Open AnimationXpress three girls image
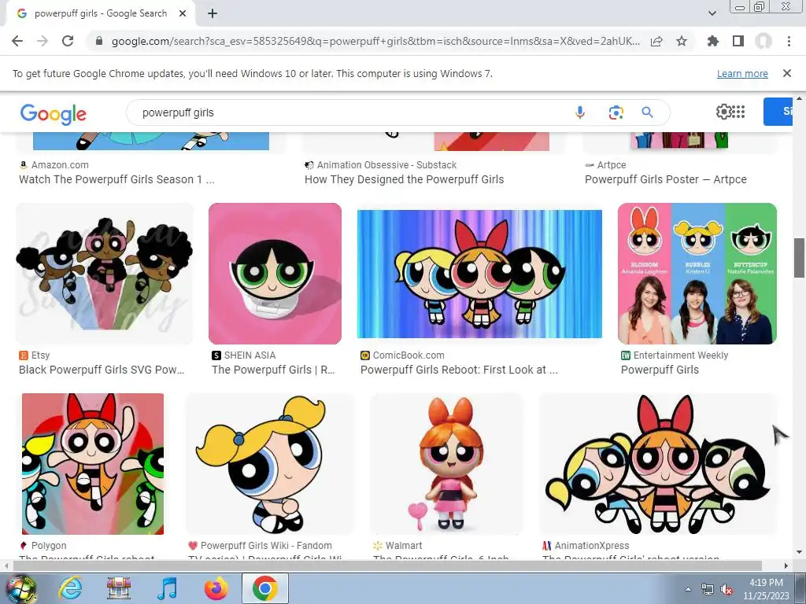 coord(658,464)
